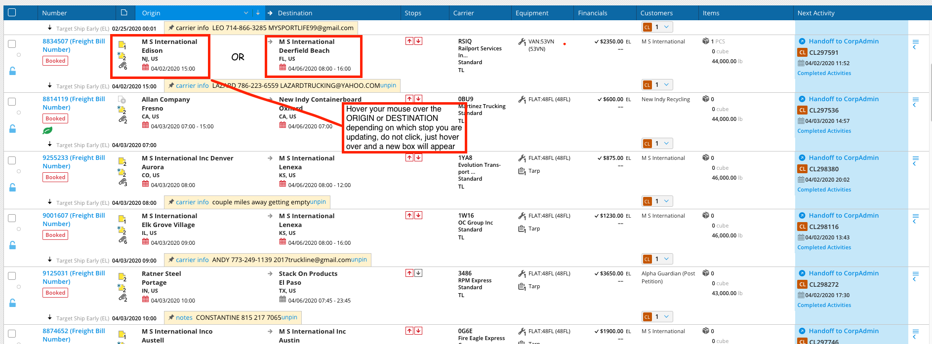Open CL 1 dropdown in LEO carrier note row

click(x=657, y=27)
